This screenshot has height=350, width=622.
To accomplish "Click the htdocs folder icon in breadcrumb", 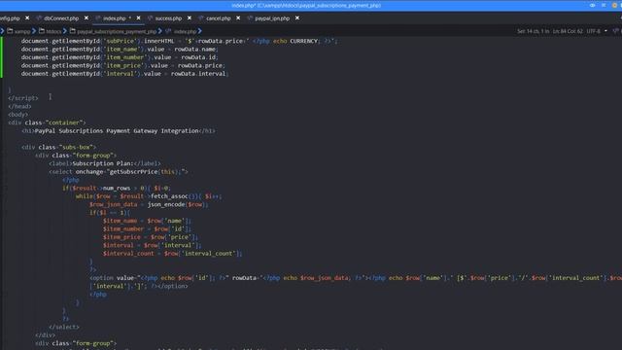I will pos(41,31).
